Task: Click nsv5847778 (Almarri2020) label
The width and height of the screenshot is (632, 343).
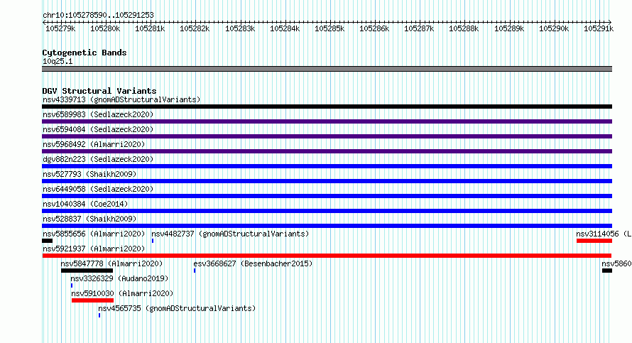Action: [x=111, y=263]
